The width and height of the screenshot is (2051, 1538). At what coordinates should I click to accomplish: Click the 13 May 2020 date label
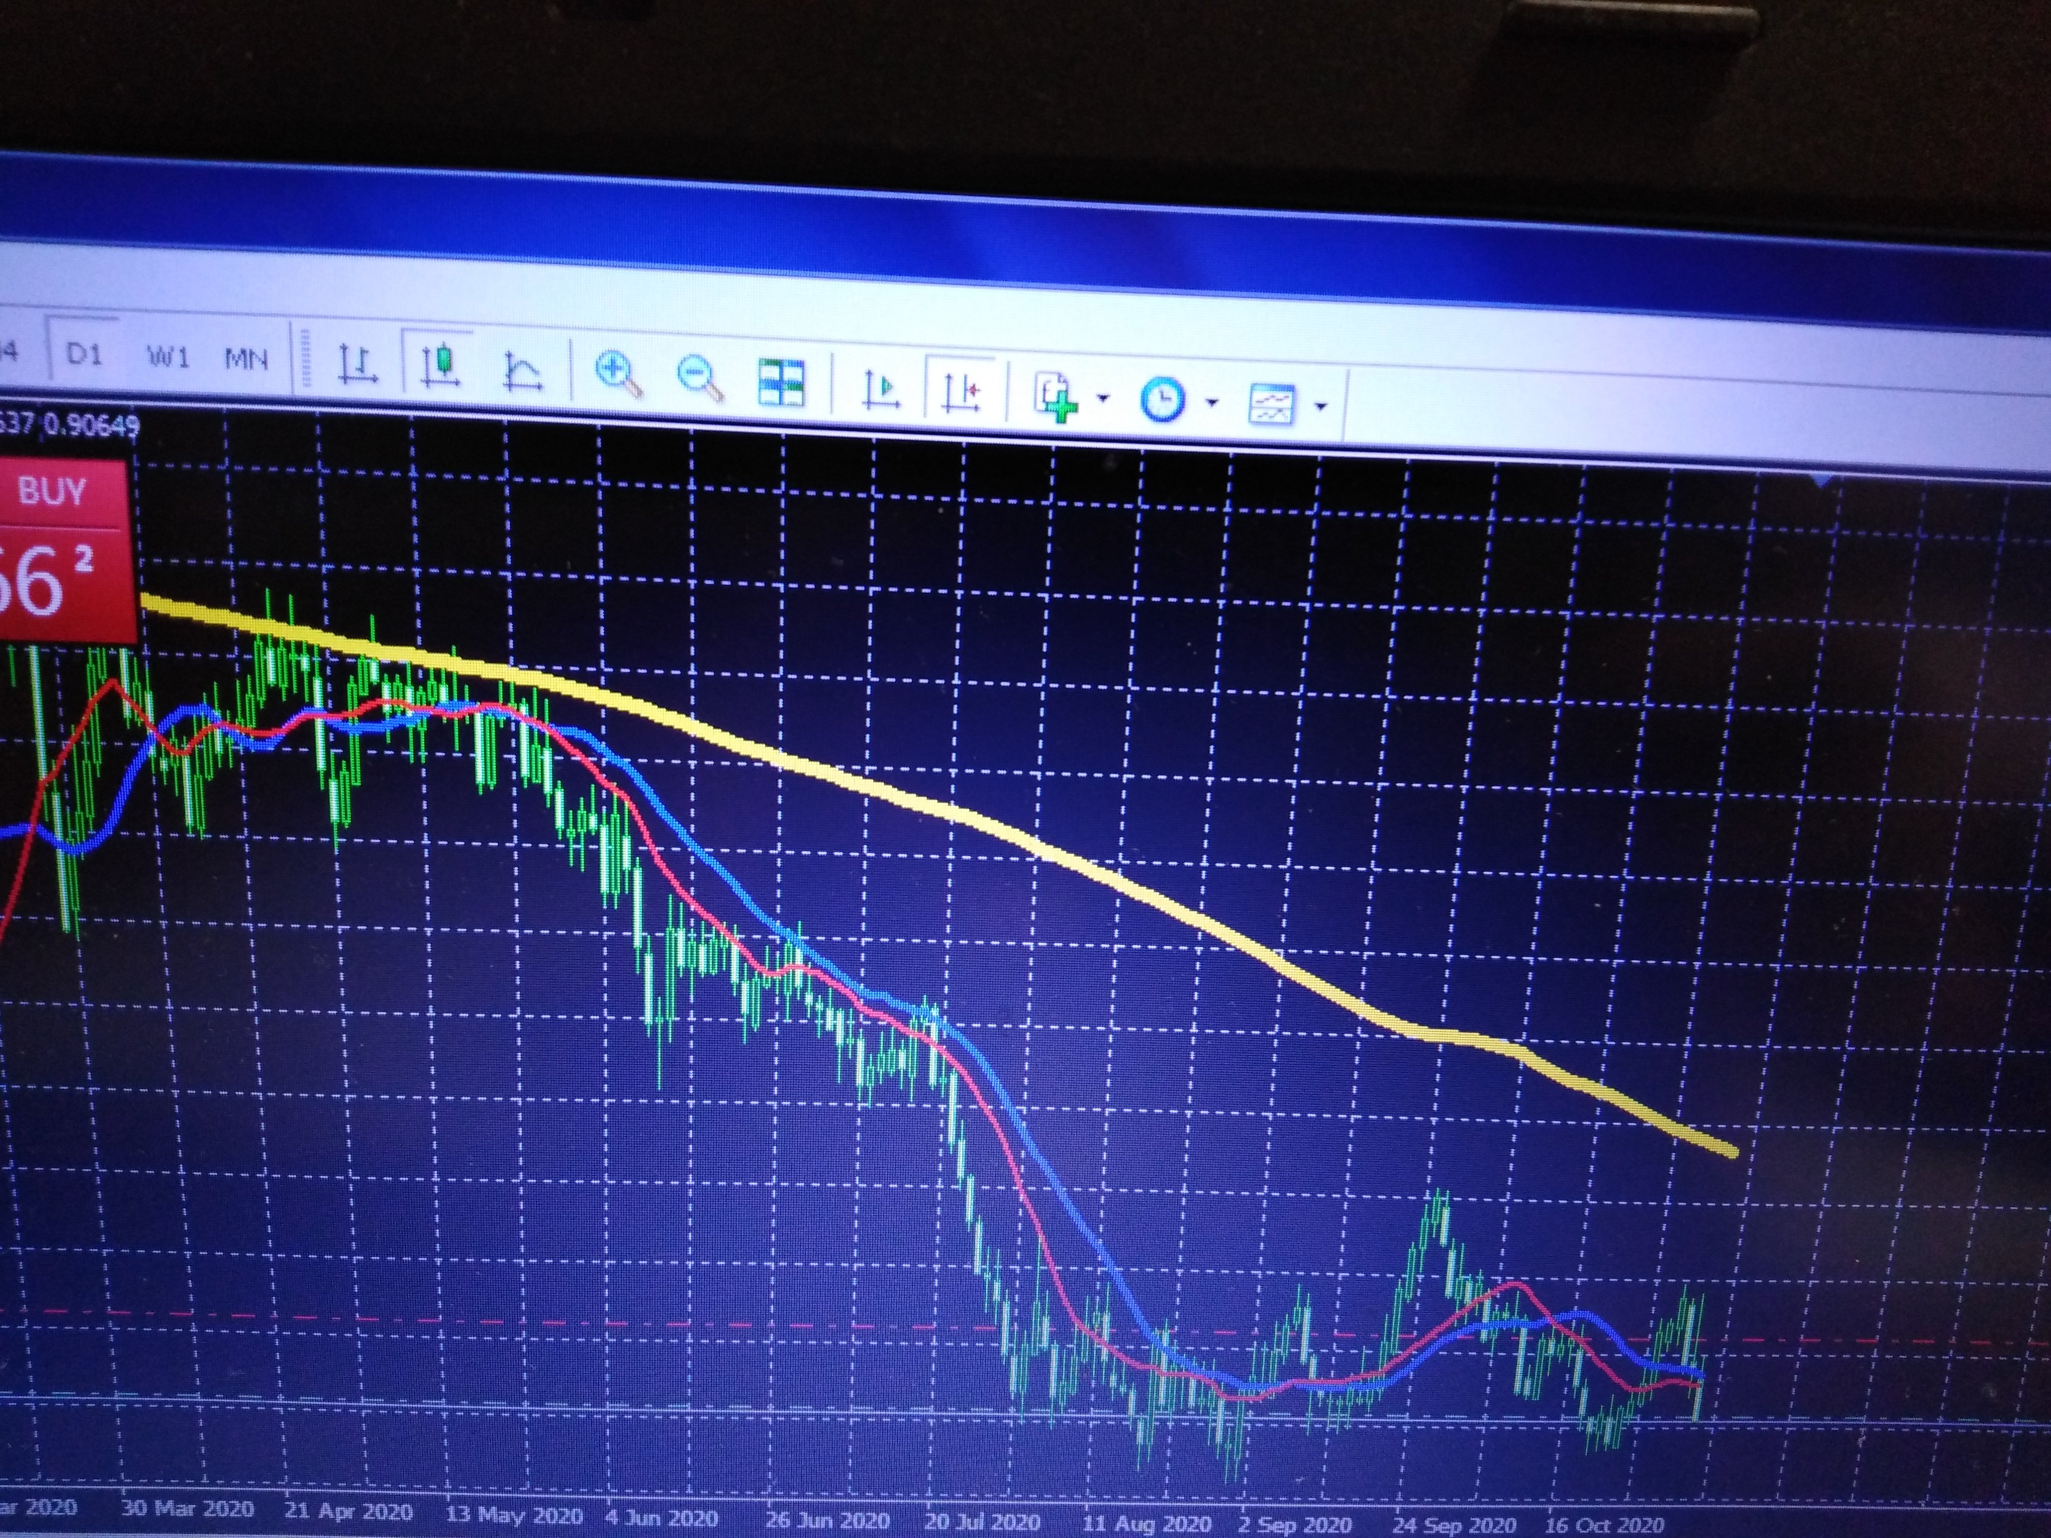pos(514,1516)
